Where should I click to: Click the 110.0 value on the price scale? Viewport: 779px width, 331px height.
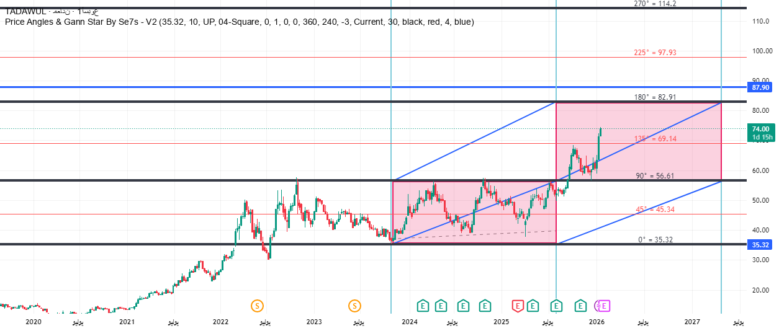point(760,21)
